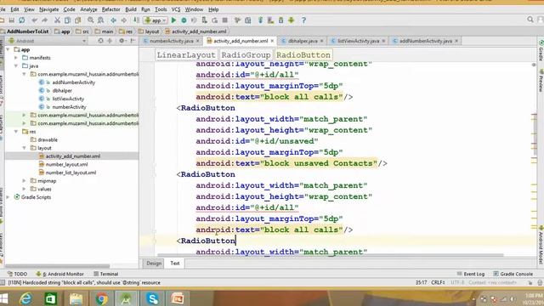Click the Make Project icon

pyautogui.click(x=136, y=20)
